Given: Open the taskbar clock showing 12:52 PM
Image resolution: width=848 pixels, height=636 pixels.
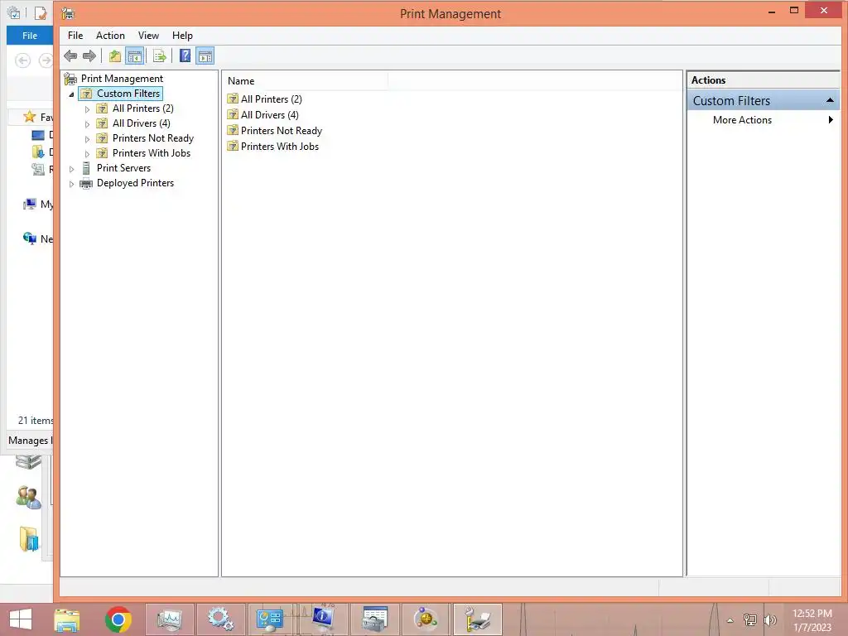Looking at the screenshot, I should click(x=812, y=620).
